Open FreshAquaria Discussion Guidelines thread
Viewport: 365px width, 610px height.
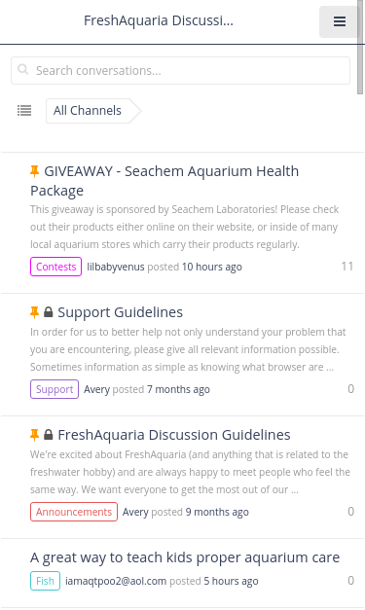[174, 435]
